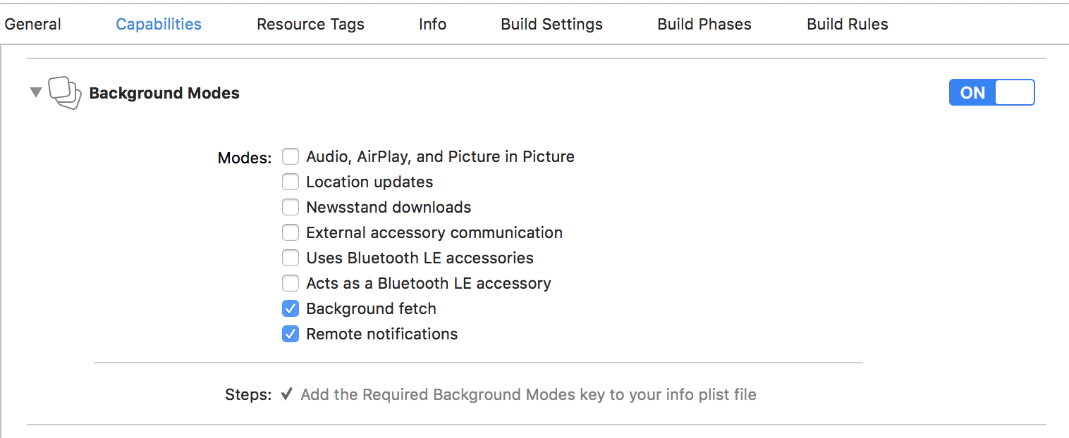Enable Uses Bluetooth LE accessories

(291, 258)
